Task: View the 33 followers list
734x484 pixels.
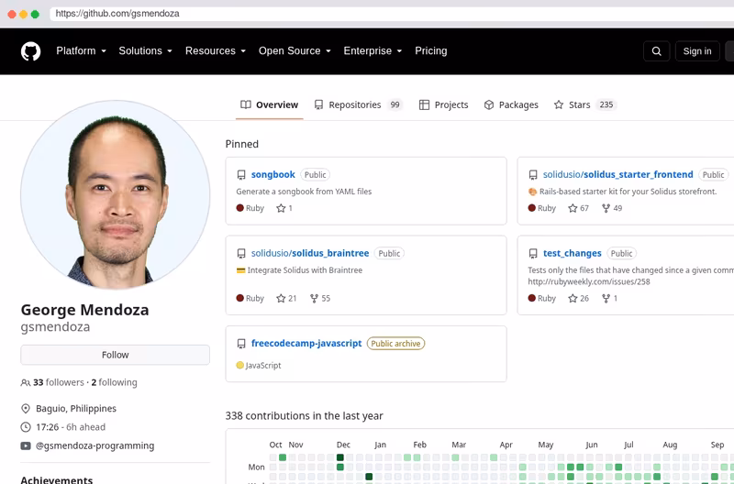Action: pos(59,382)
